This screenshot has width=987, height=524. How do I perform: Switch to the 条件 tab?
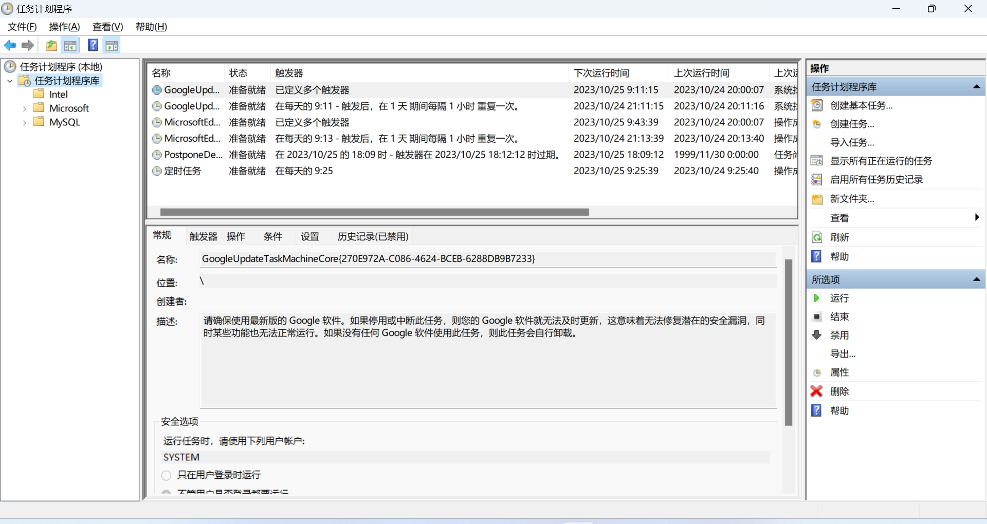[273, 236]
